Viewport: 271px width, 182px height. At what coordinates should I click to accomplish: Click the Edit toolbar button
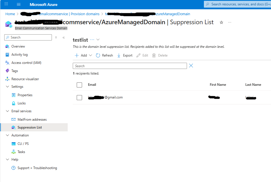click(x=142, y=55)
